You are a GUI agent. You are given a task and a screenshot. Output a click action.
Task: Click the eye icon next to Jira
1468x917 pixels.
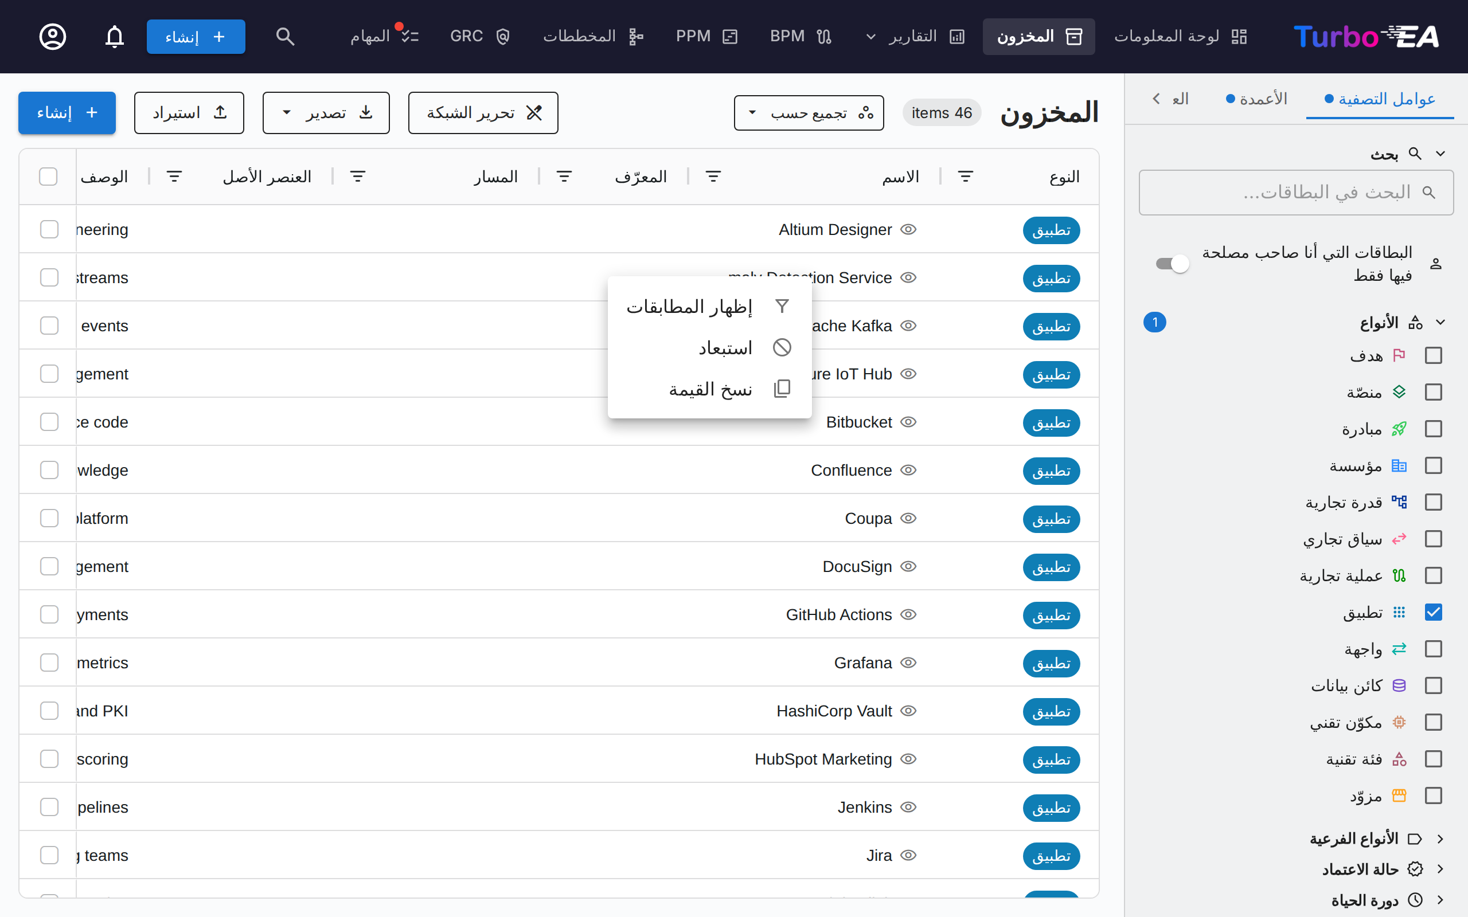[x=908, y=855]
